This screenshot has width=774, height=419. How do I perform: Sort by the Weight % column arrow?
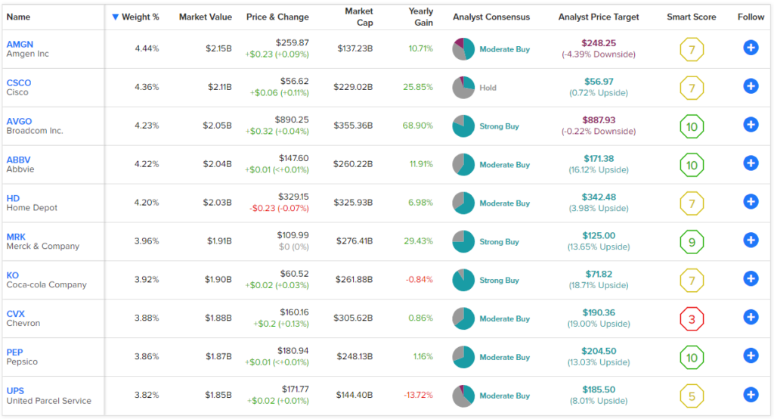115,17
